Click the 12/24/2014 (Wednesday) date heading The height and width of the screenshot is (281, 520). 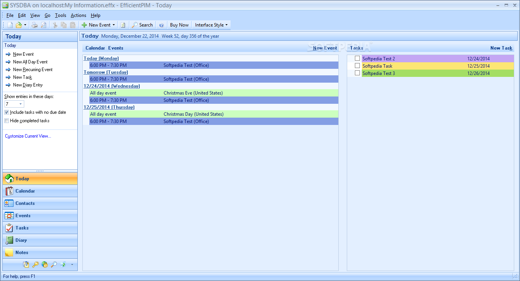click(112, 86)
